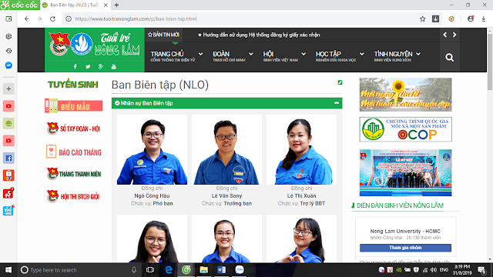Open the ceremony event photo banner
The width and height of the screenshot is (493, 277).
[406, 172]
